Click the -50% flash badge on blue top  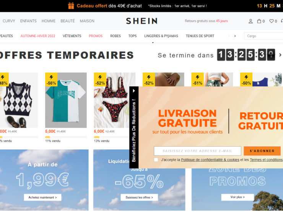point(246,79)
